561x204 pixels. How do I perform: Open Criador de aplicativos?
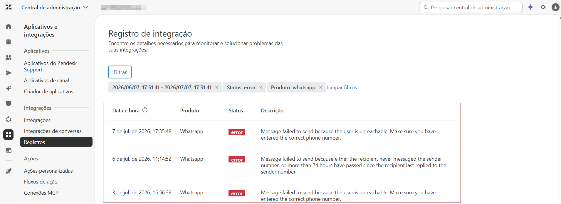pyautogui.click(x=48, y=92)
